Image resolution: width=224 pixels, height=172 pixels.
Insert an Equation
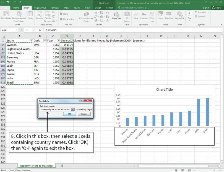[x=201, y=13]
